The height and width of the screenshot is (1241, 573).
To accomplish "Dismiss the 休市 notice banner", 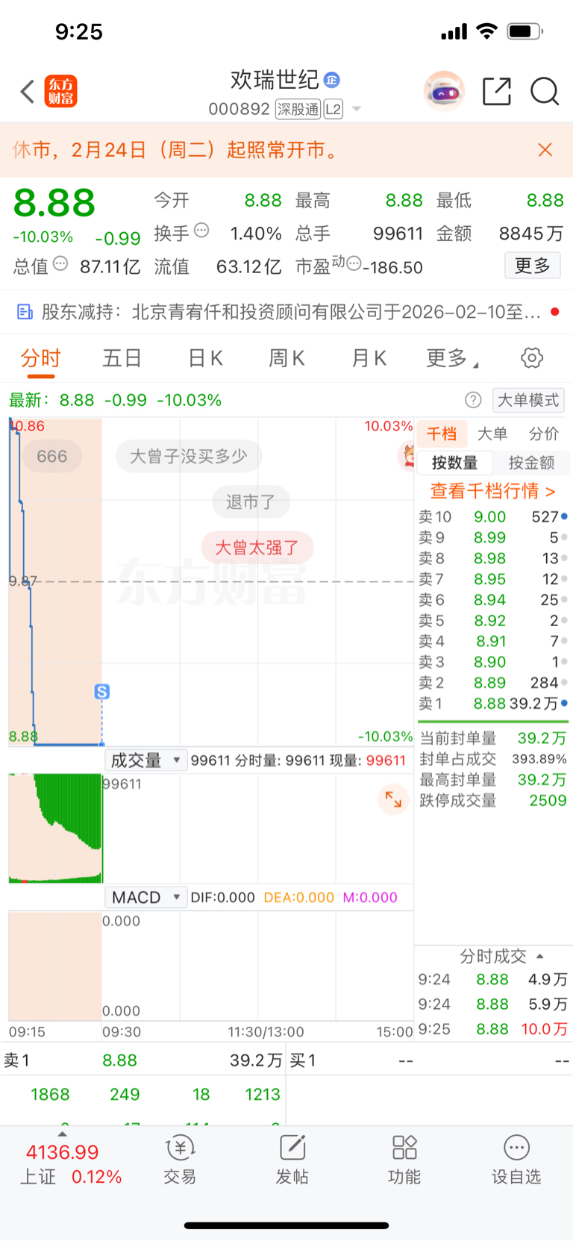I will (x=545, y=150).
